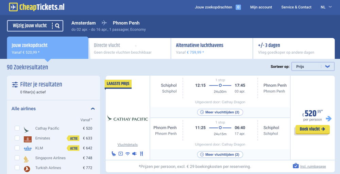Click the Wijzig jouw vlucht button
This screenshot has height=174, width=340.
(35, 26)
